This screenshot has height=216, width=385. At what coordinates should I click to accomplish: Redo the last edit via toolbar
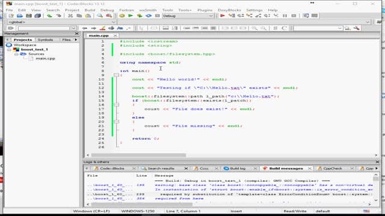[58, 16]
